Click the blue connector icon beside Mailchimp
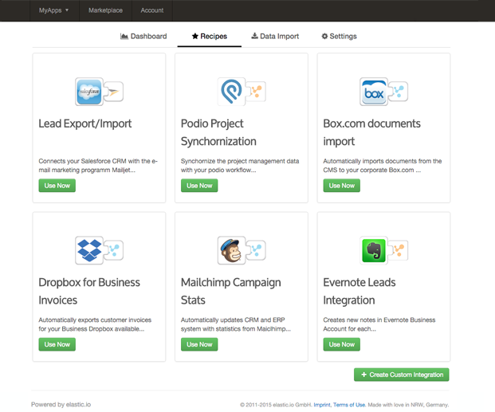The width and height of the screenshot is (495, 412). [x=256, y=250]
